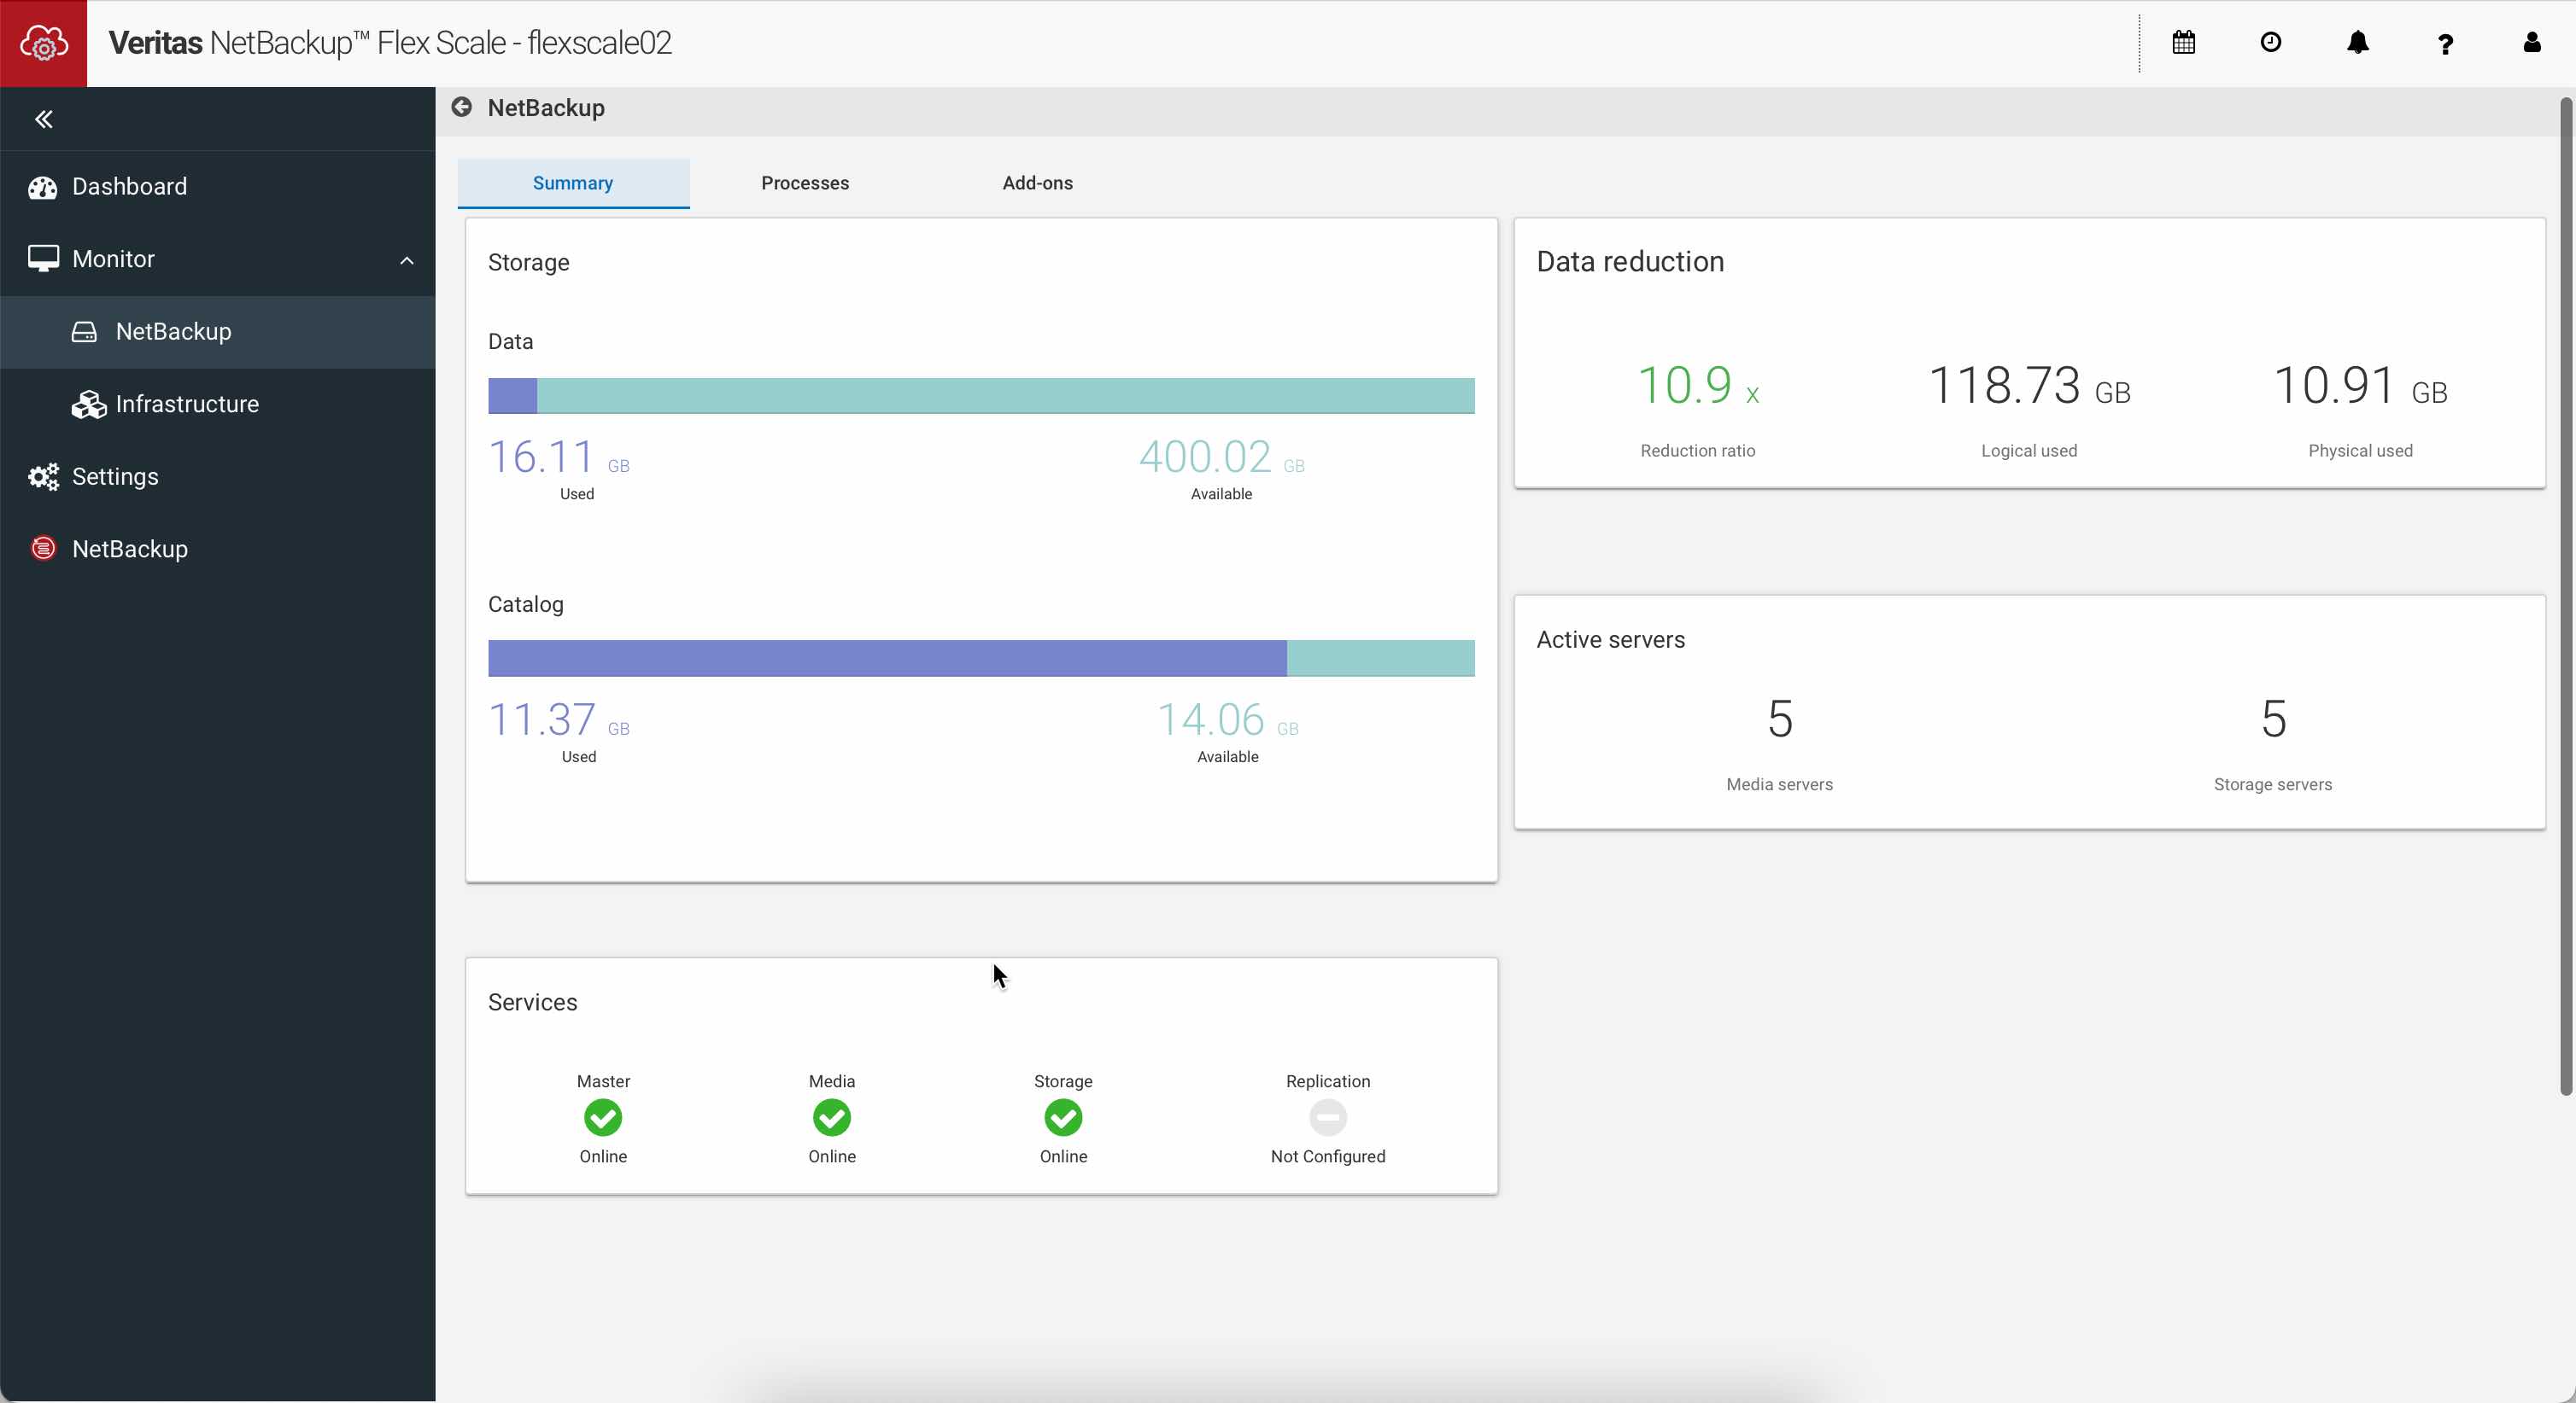The height and width of the screenshot is (1403, 2576).
Task: Open Infrastructure under Monitor
Action: pyautogui.click(x=217, y=405)
